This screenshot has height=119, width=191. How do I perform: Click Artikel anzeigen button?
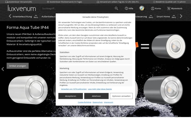18,66
